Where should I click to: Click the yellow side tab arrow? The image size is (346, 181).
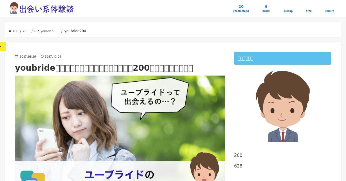[3, 47]
